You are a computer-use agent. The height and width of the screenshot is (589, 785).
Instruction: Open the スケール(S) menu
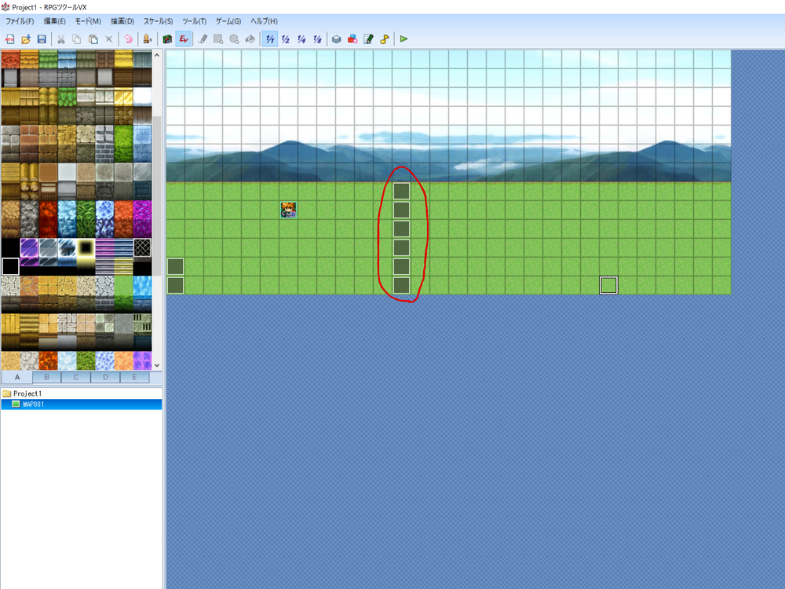click(159, 21)
